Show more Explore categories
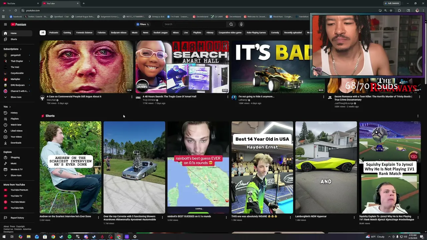This screenshot has width=427, height=240. tap(17, 175)
